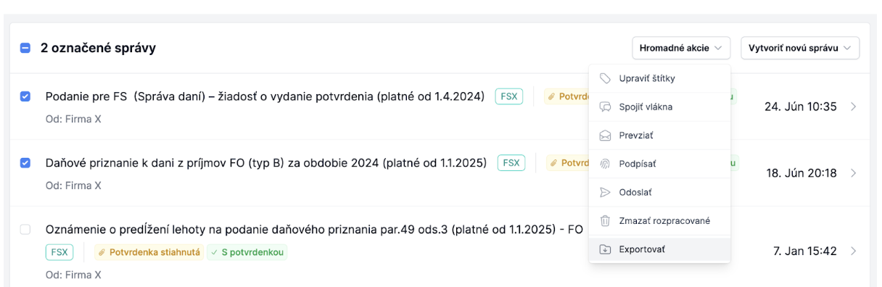Click the fingerprint icon for Podpísať
The image size is (882, 287).
605,164
